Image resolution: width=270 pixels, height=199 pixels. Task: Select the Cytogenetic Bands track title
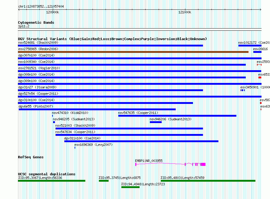pyautogui.click(x=36, y=22)
